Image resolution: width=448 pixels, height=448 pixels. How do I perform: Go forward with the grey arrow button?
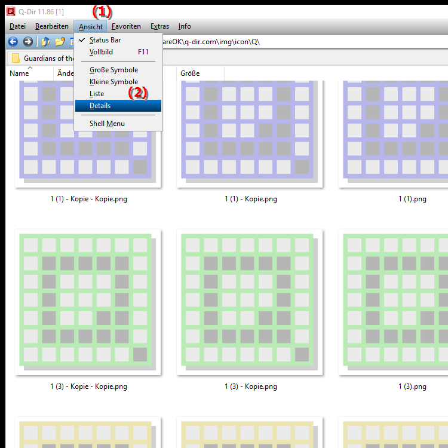click(x=27, y=42)
